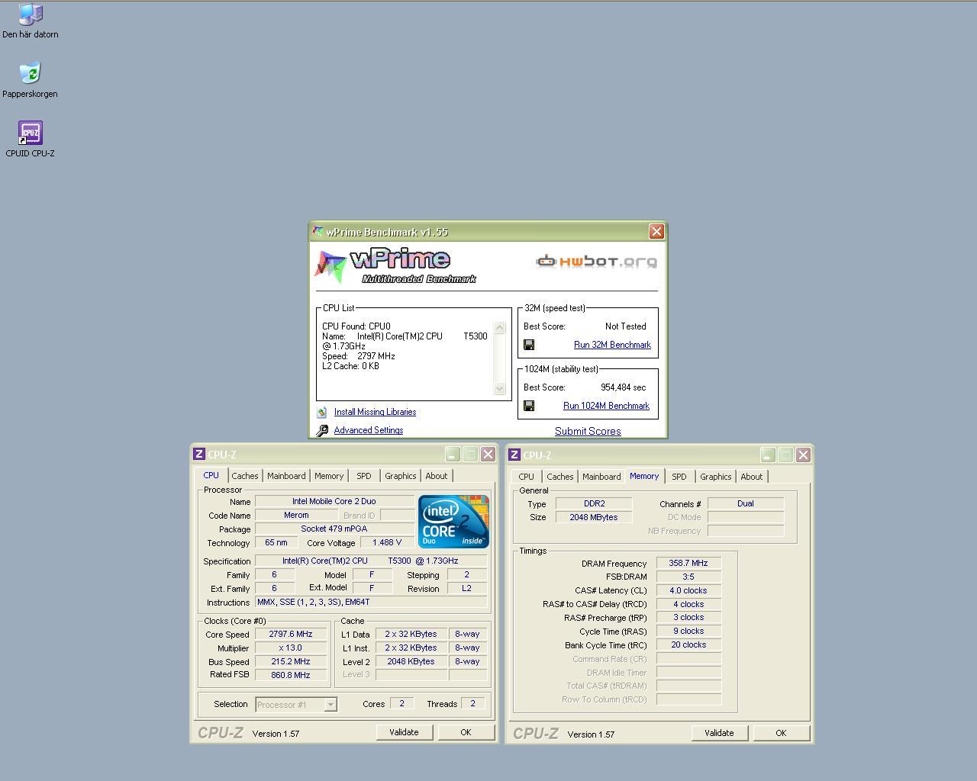Image resolution: width=977 pixels, height=781 pixels.
Task: Click the DRAM Frequency 358.7 MHz field
Action: click(x=688, y=563)
